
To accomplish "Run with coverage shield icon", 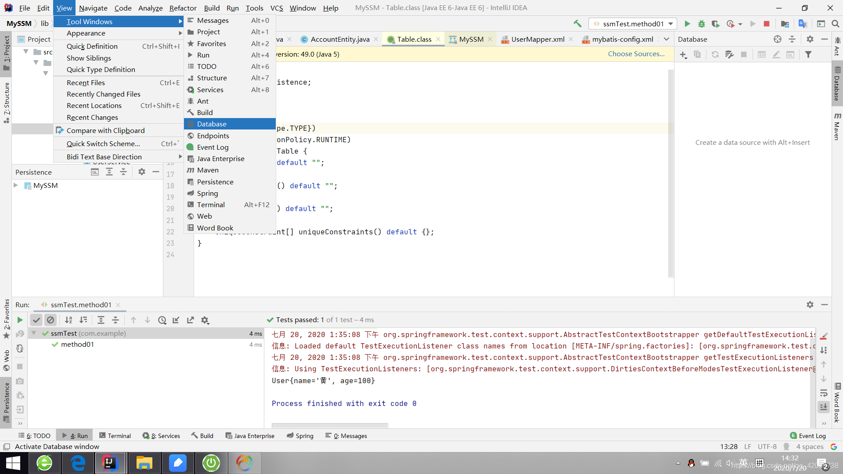I will click(716, 24).
